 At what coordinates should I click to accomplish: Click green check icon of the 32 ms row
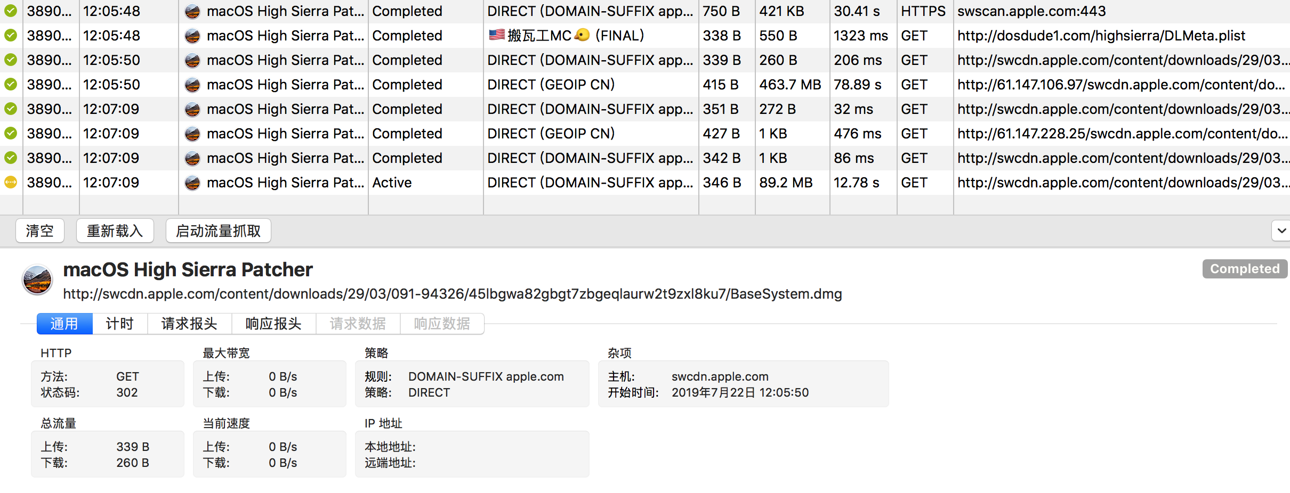(x=11, y=109)
